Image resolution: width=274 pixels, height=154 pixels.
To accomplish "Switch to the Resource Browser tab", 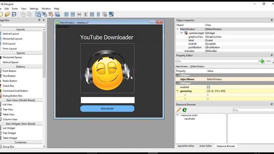I will coord(226,146).
